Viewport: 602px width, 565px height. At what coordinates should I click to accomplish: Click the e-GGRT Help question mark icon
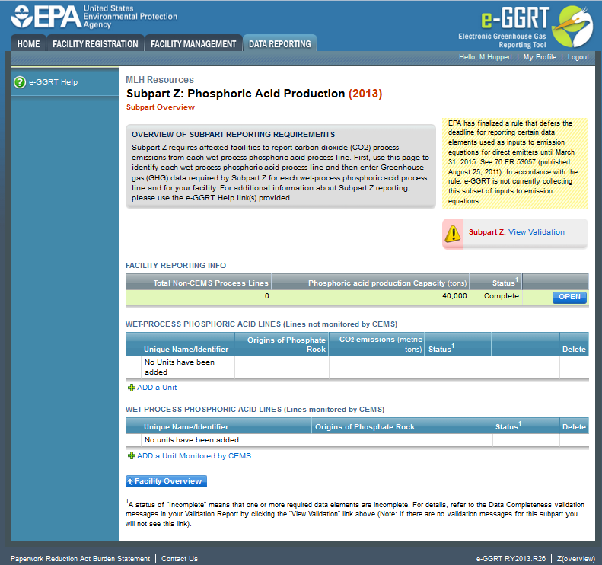[x=20, y=82]
